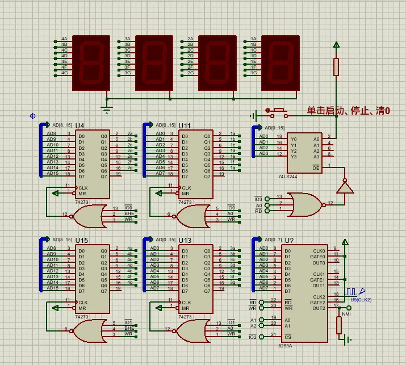Click the U4 74273 latch chip
This screenshot has width=406, height=365.
[x=93, y=165]
